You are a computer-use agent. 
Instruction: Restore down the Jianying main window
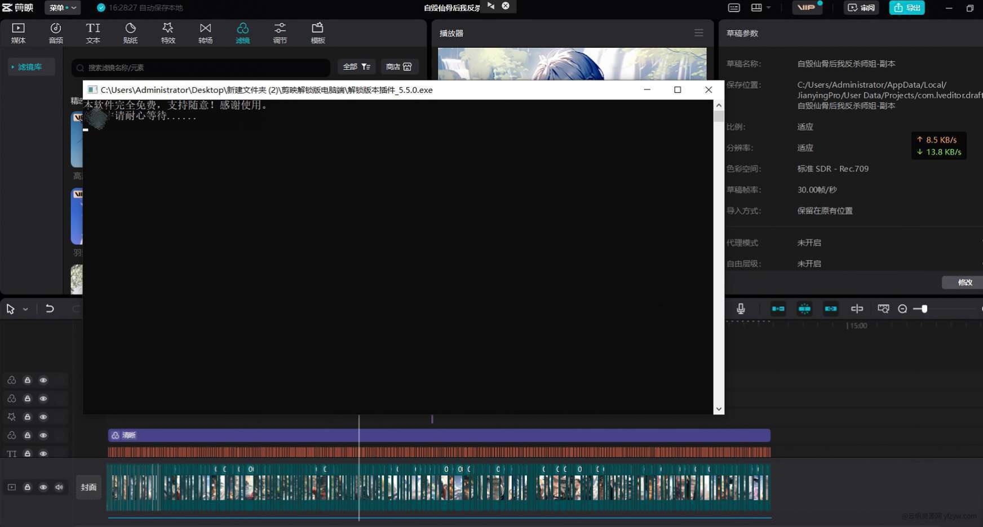click(969, 8)
